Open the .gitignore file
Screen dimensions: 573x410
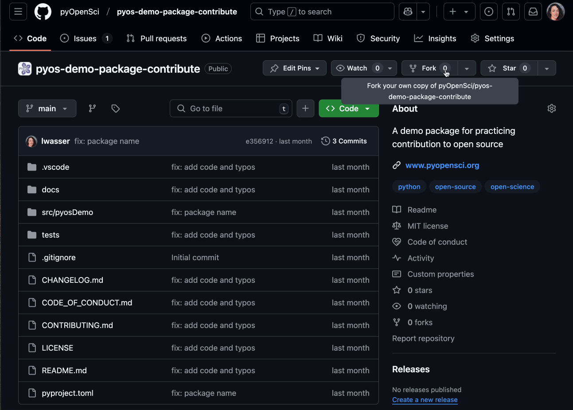click(x=58, y=258)
